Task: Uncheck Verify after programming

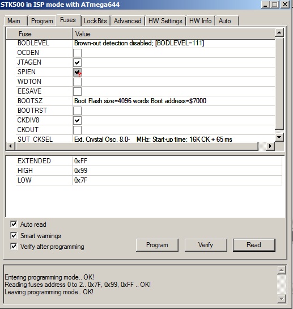Action: (x=14, y=246)
